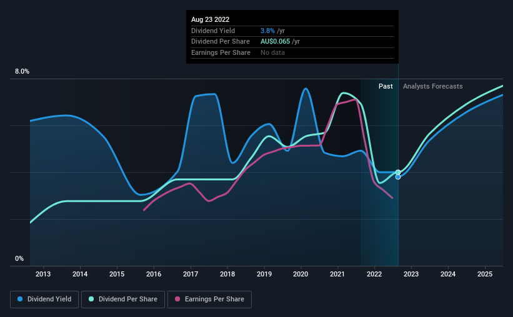
Task: Click the 2020 x-axis label
Action: [301, 274]
